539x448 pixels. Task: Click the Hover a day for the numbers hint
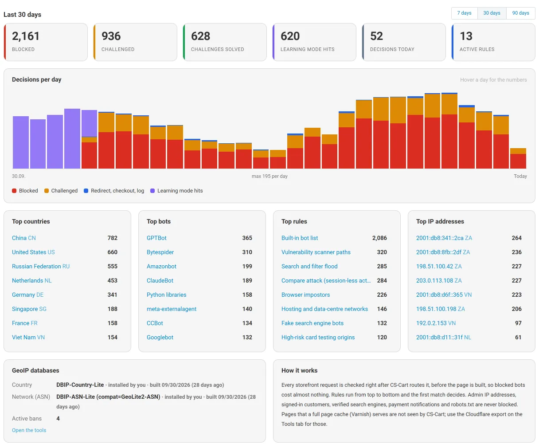pyautogui.click(x=493, y=80)
